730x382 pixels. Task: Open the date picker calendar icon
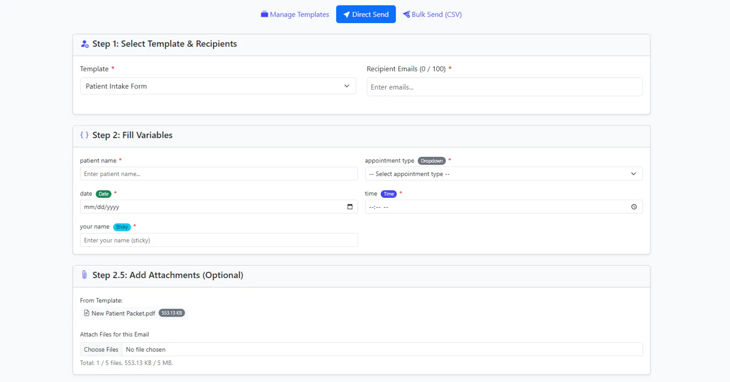coord(350,207)
